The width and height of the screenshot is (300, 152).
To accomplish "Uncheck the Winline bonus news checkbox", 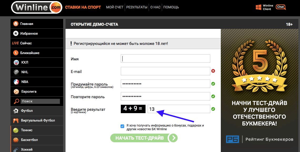I will (122, 126).
